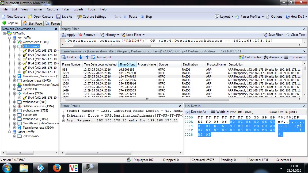Apply the display filter
Image resolution: width=308 pixels, height=173 pixels.
click(69, 35)
